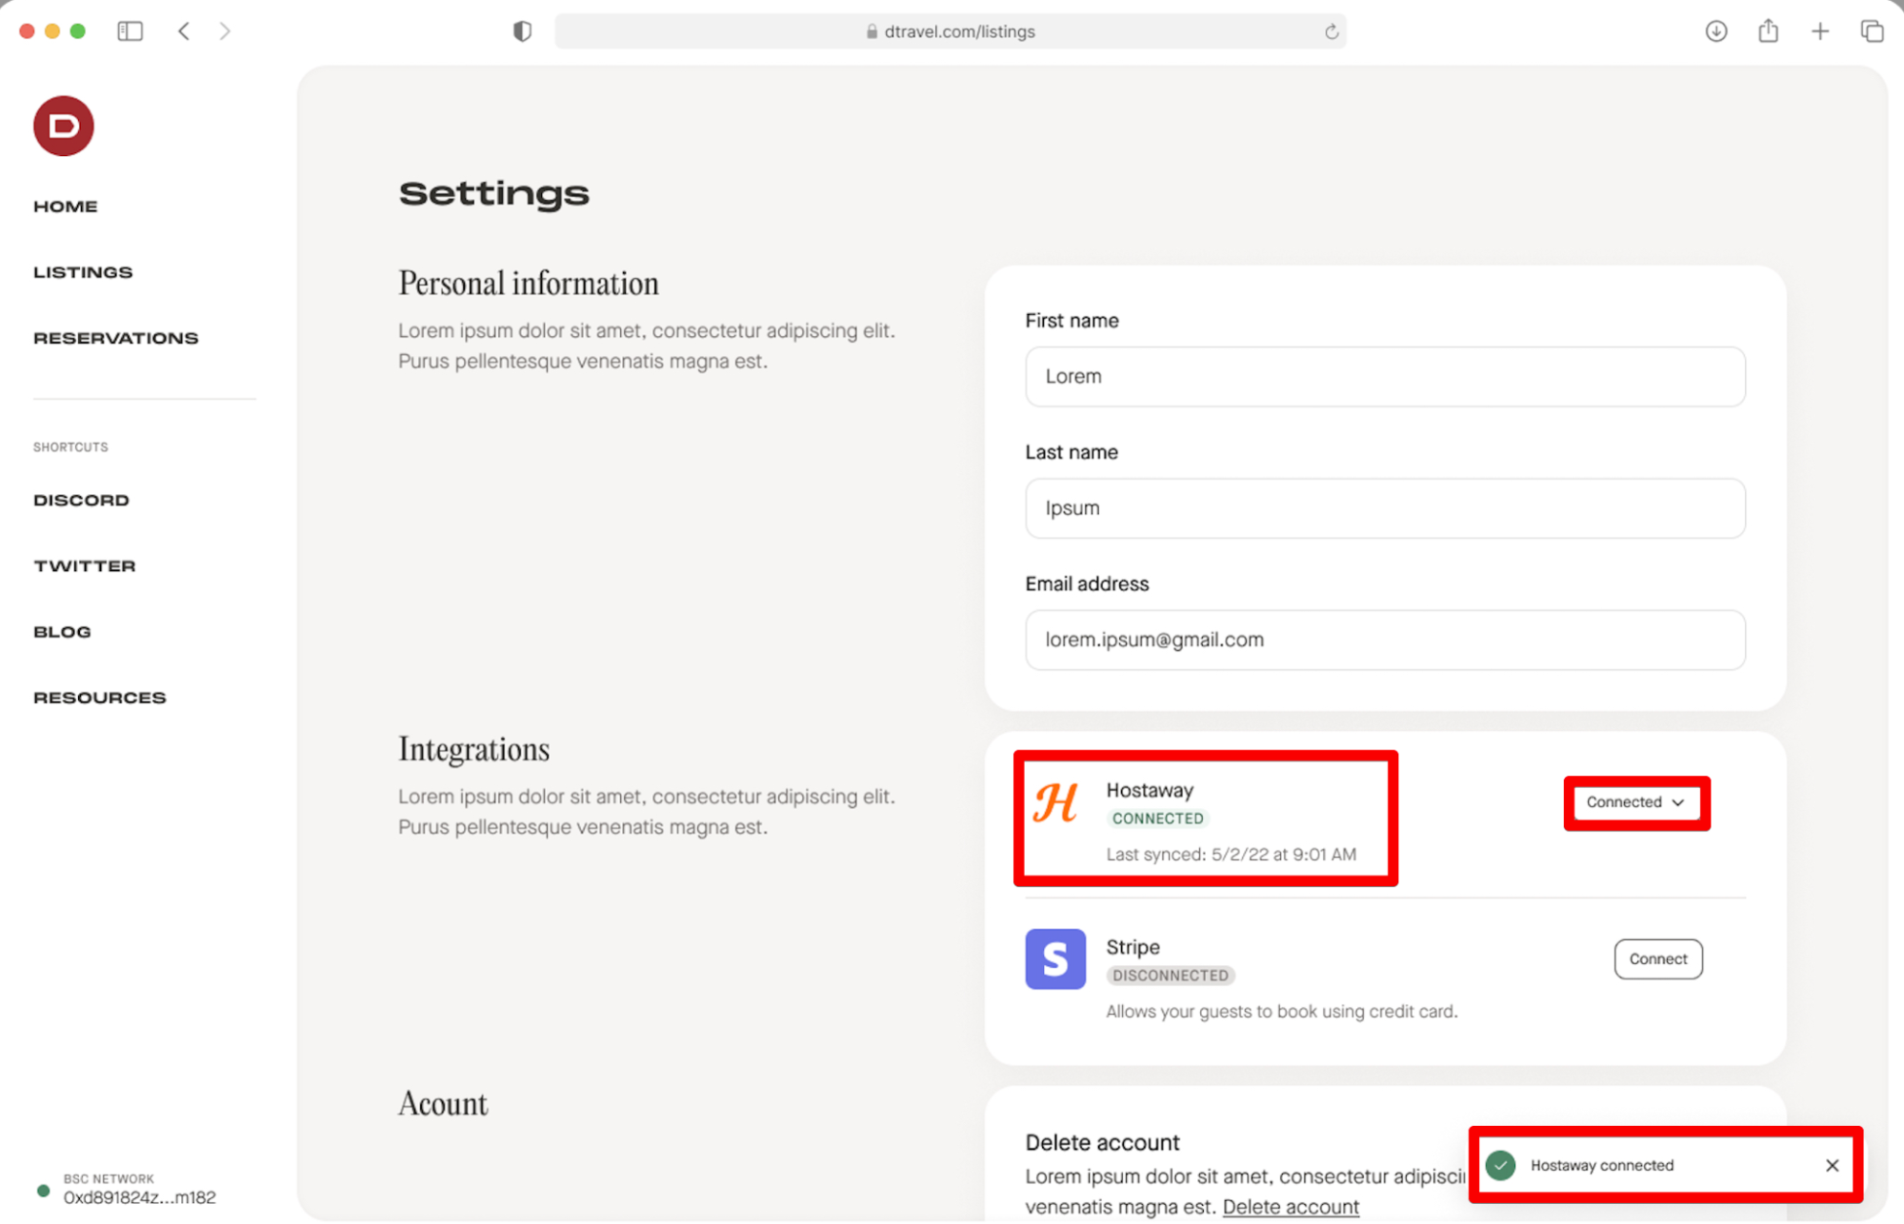Viewport: 1904px width, 1224px height.
Task: Click the green checkmark in the toast
Action: (x=1500, y=1165)
